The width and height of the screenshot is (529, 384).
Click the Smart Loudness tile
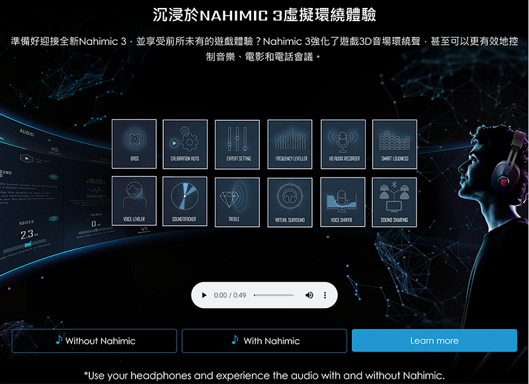[x=395, y=144]
